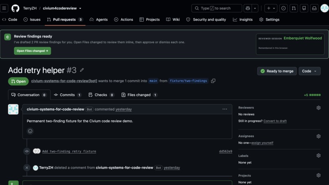Click the deleted comment X event icon
Viewport: 329px width, 185px height.
point(27,167)
